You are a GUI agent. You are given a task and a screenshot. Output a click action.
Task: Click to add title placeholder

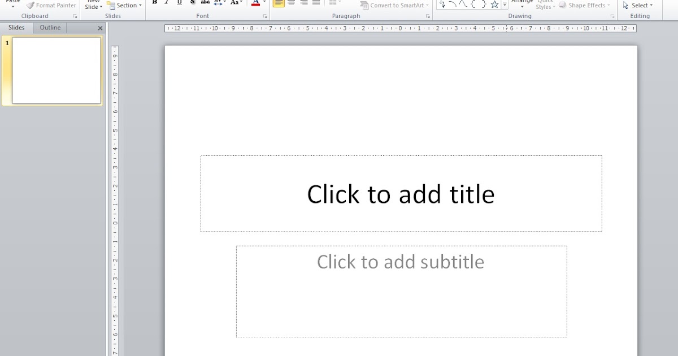coord(401,194)
